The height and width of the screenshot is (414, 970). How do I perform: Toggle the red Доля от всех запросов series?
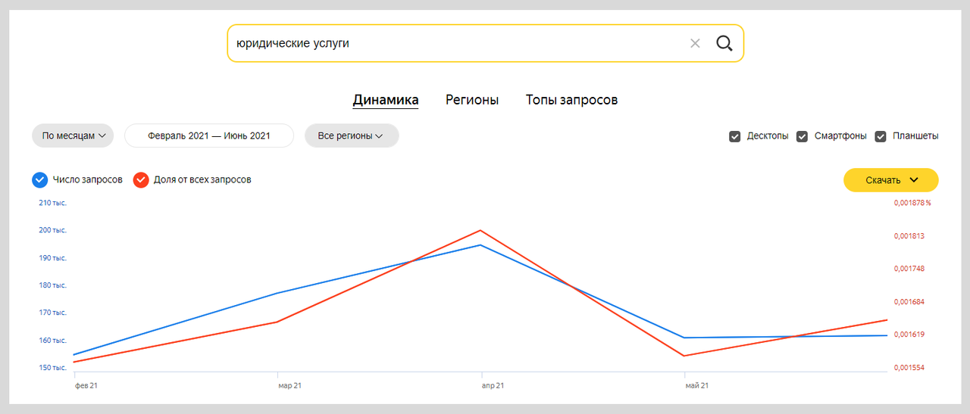(x=141, y=180)
